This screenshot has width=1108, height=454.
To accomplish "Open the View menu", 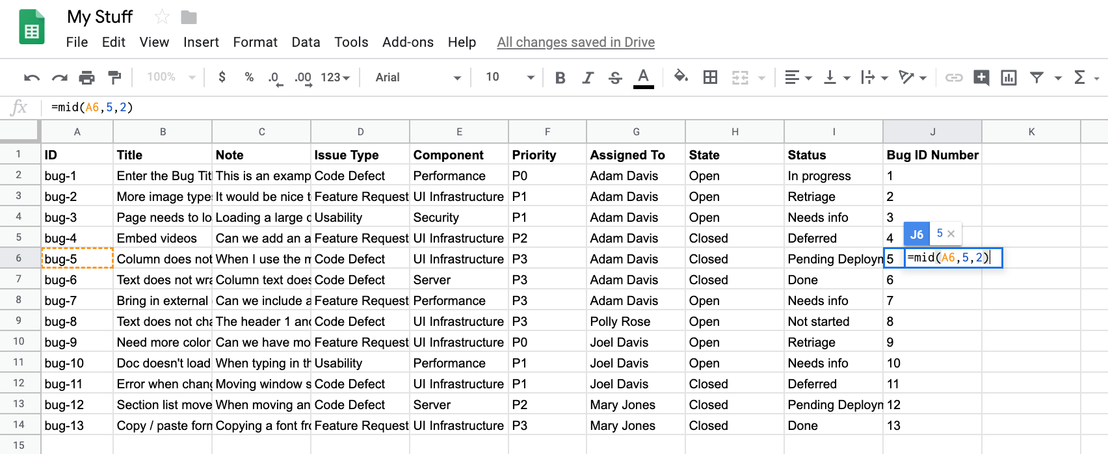I will click(x=154, y=42).
